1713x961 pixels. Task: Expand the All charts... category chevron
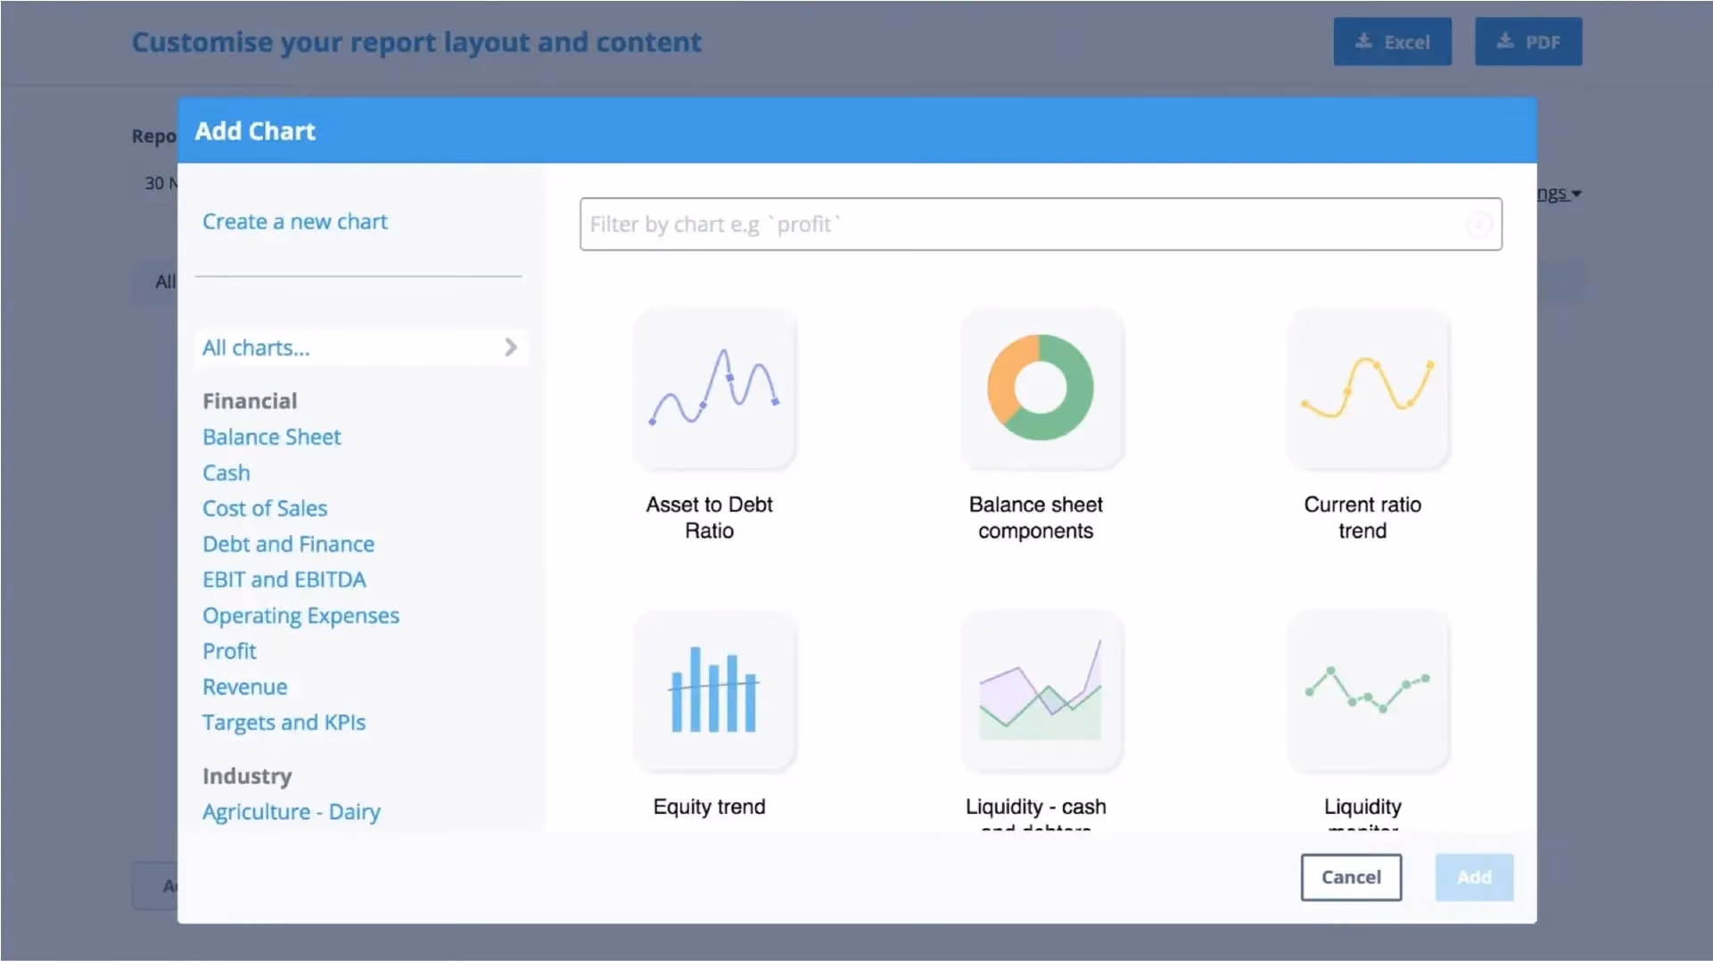511,348
